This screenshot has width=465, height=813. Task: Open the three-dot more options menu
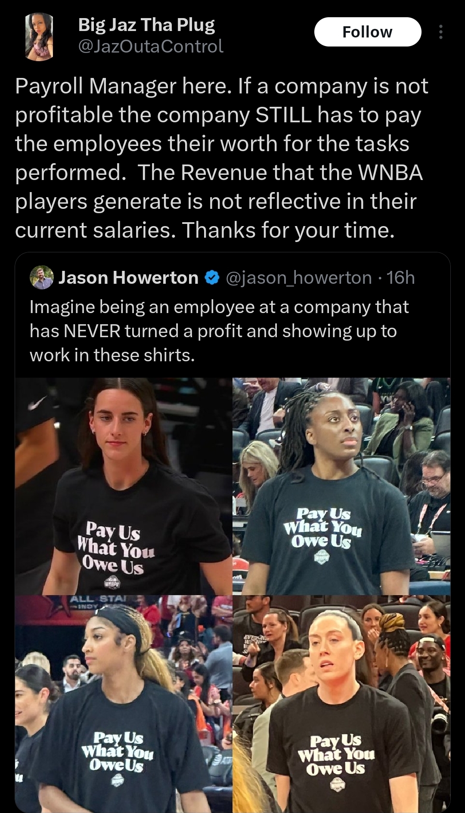point(440,32)
